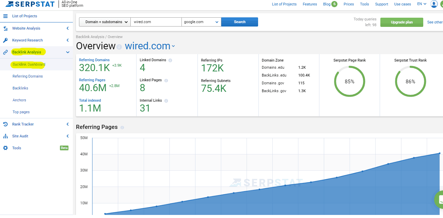Click the Keyword Research key icon

5,40
